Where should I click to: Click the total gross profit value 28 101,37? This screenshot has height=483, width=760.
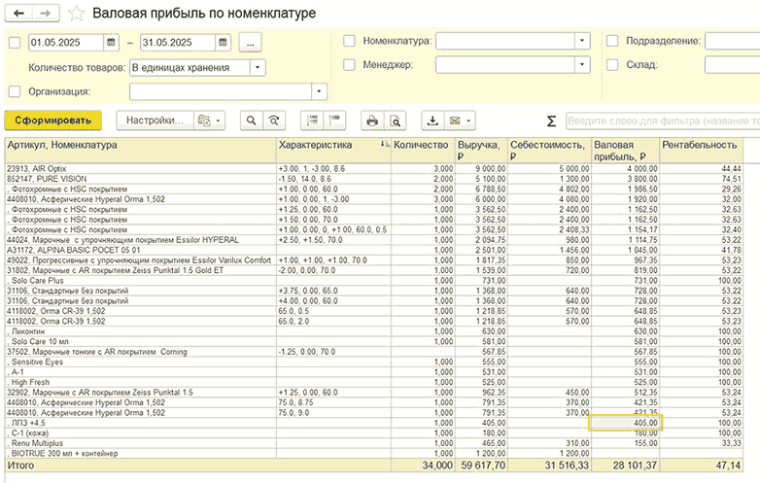pos(635,466)
